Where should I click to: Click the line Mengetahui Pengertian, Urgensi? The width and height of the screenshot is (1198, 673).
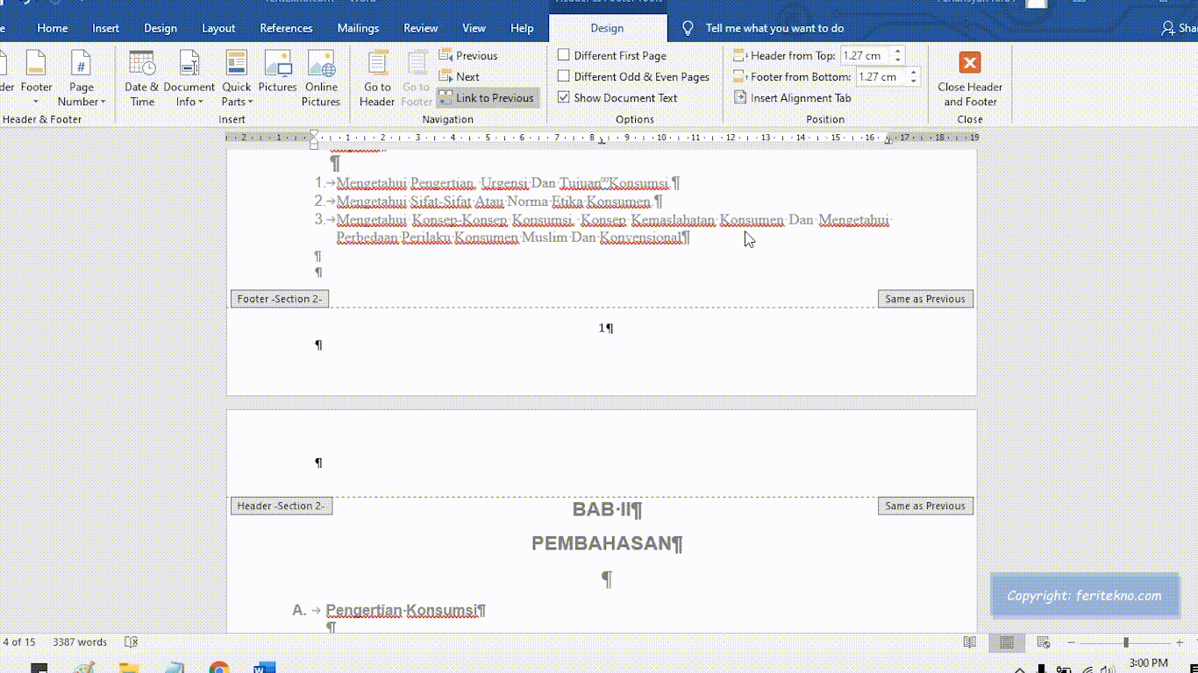pos(503,183)
